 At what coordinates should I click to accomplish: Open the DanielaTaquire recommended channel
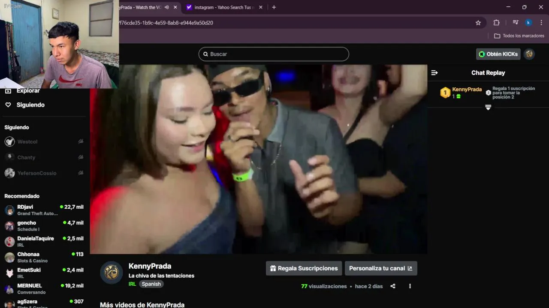coord(44,242)
